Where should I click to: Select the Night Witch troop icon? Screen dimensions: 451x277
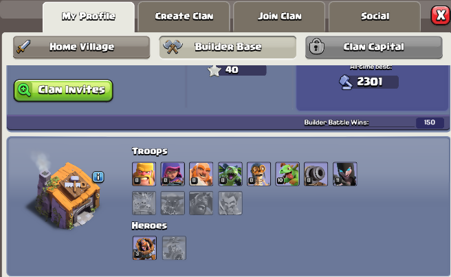pos(345,174)
